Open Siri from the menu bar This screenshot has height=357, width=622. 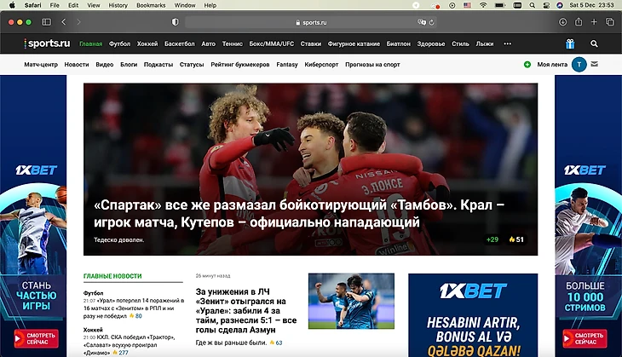[560, 5]
